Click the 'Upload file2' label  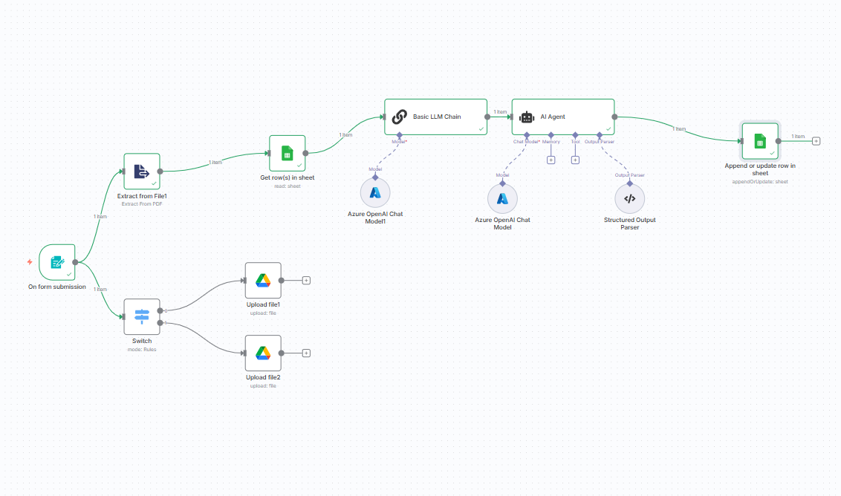[263, 377]
